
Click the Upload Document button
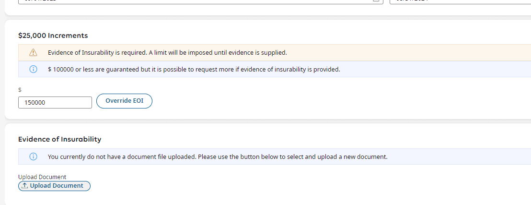pyautogui.click(x=54, y=186)
